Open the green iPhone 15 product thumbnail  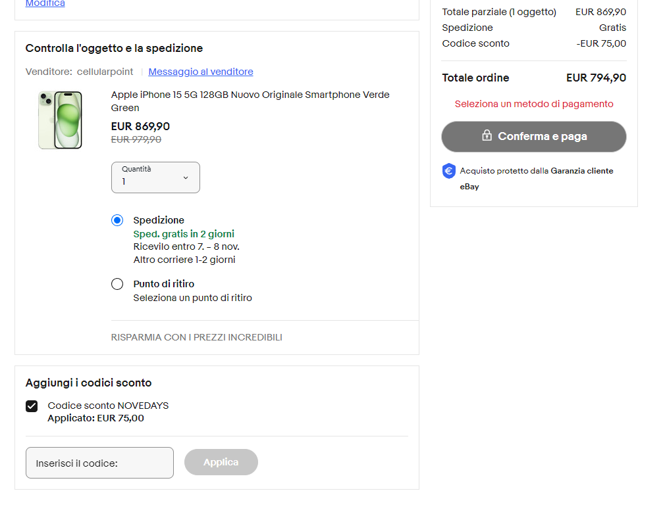[60, 120]
